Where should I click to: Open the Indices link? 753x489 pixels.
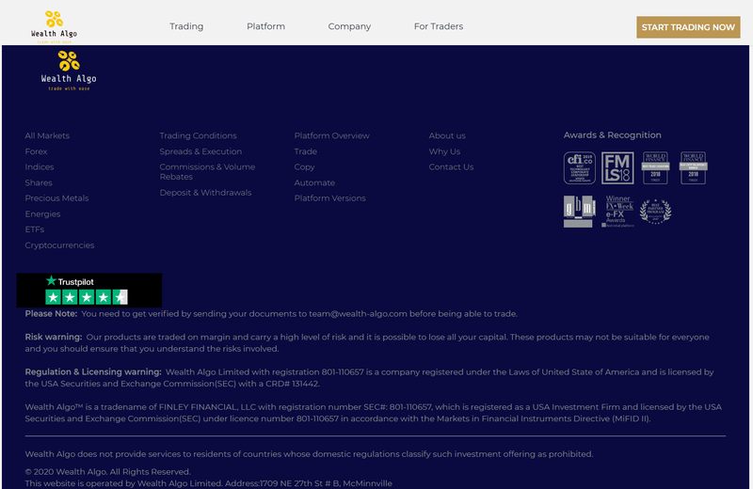(40, 167)
